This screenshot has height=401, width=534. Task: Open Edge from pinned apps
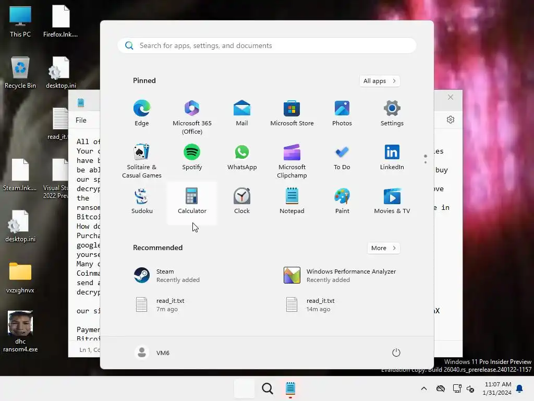point(142,113)
